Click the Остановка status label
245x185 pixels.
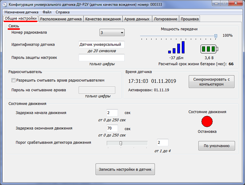(x=207, y=132)
